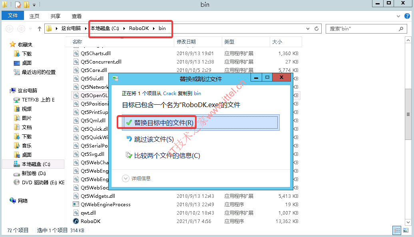This screenshot has width=414, height=237.
Task: Select the Qt5Svg.dll file
Action: coord(92,154)
